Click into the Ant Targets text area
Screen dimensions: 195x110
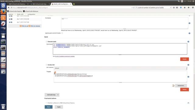(x=120, y=77)
